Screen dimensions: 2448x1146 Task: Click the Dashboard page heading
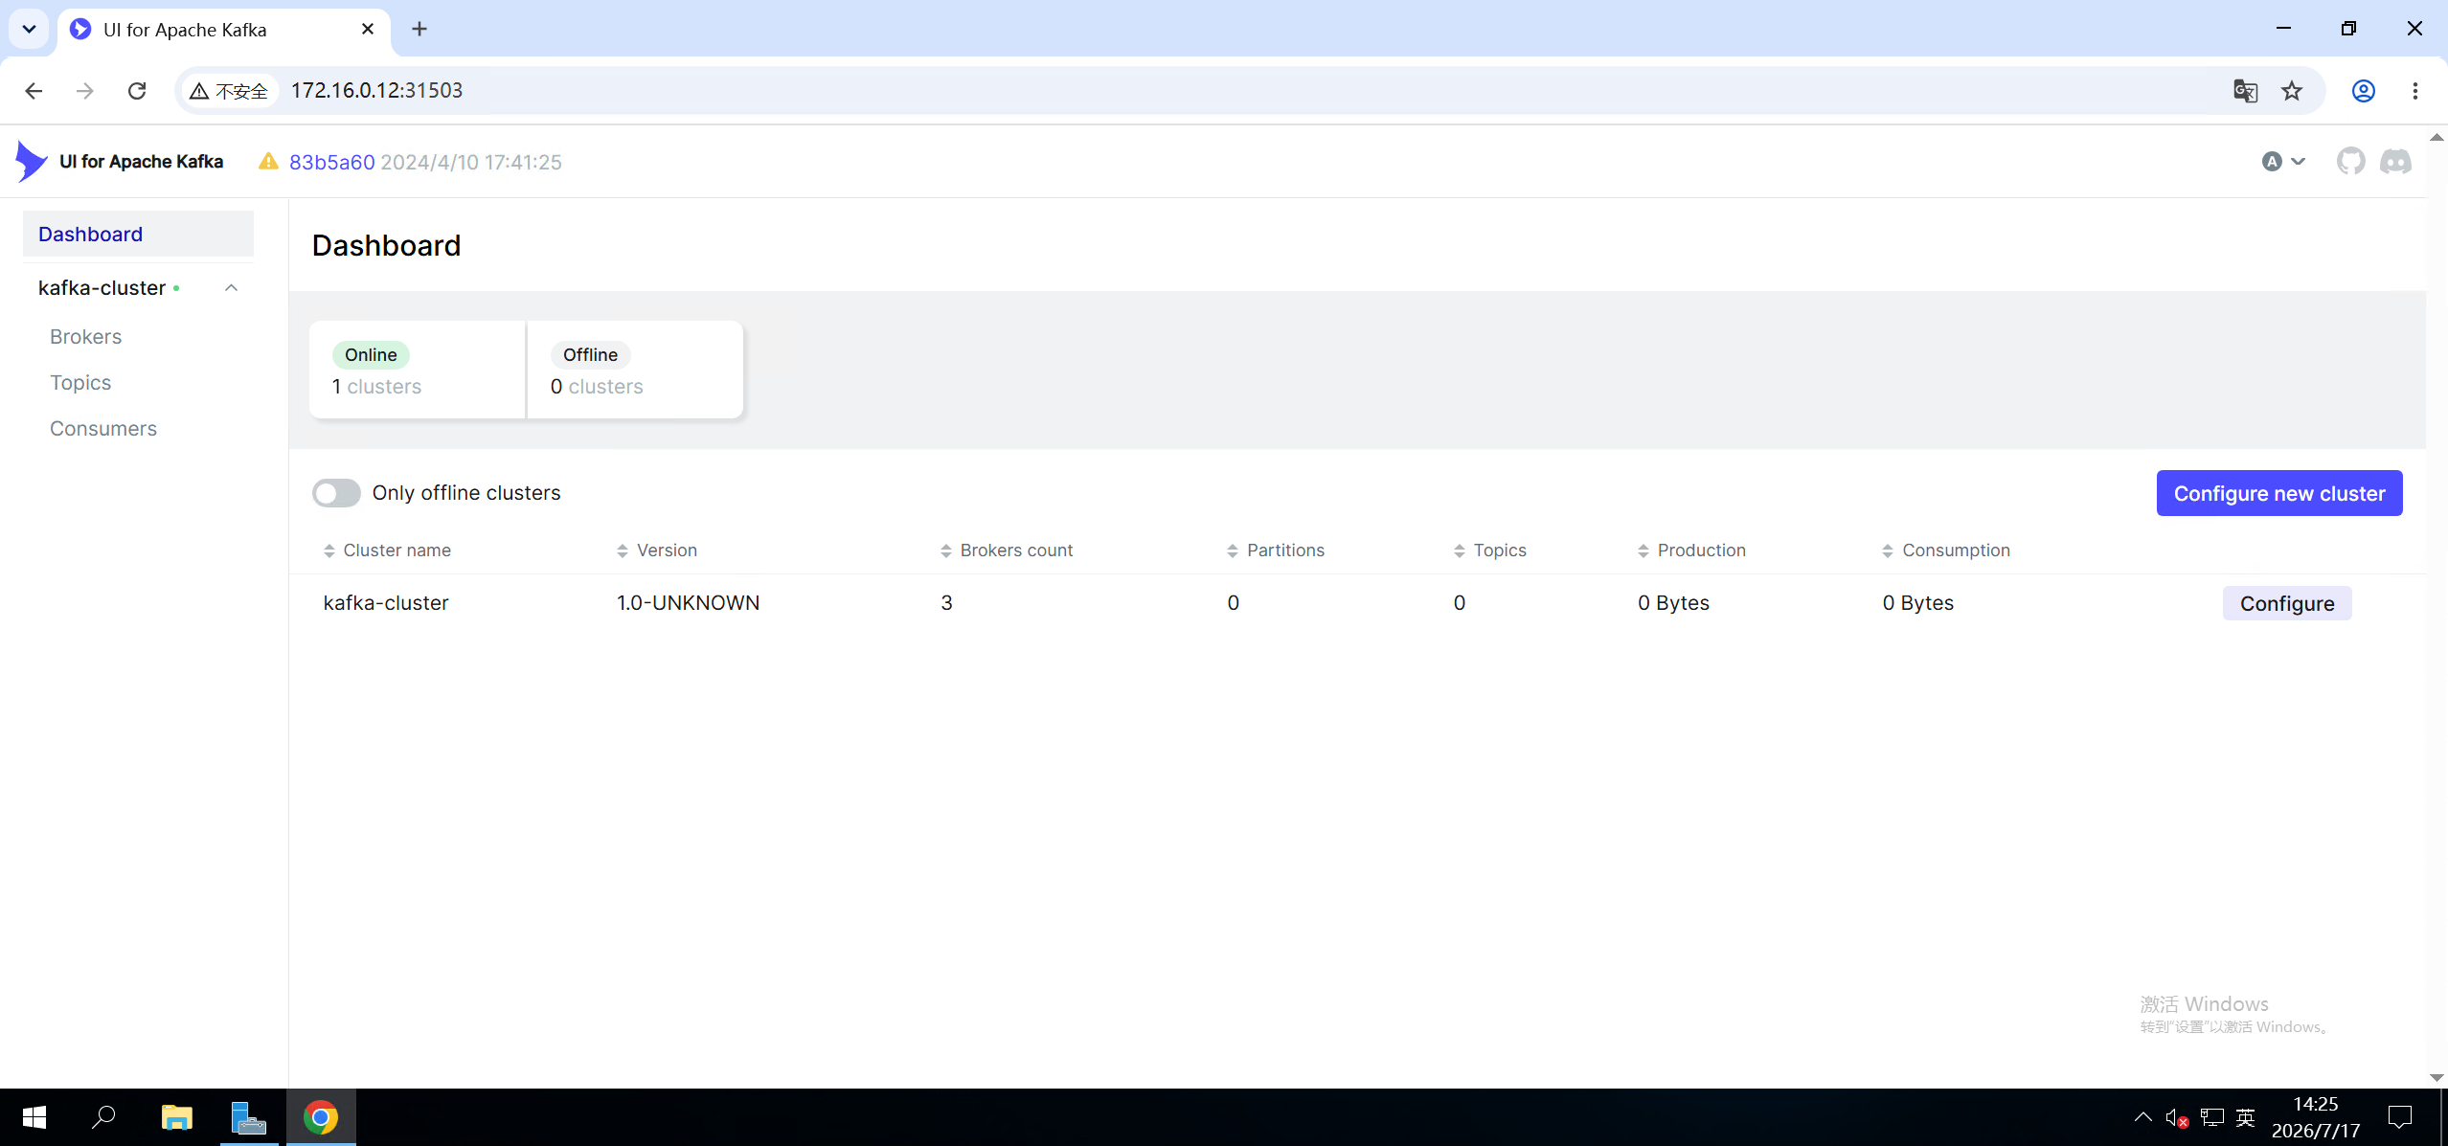point(387,246)
